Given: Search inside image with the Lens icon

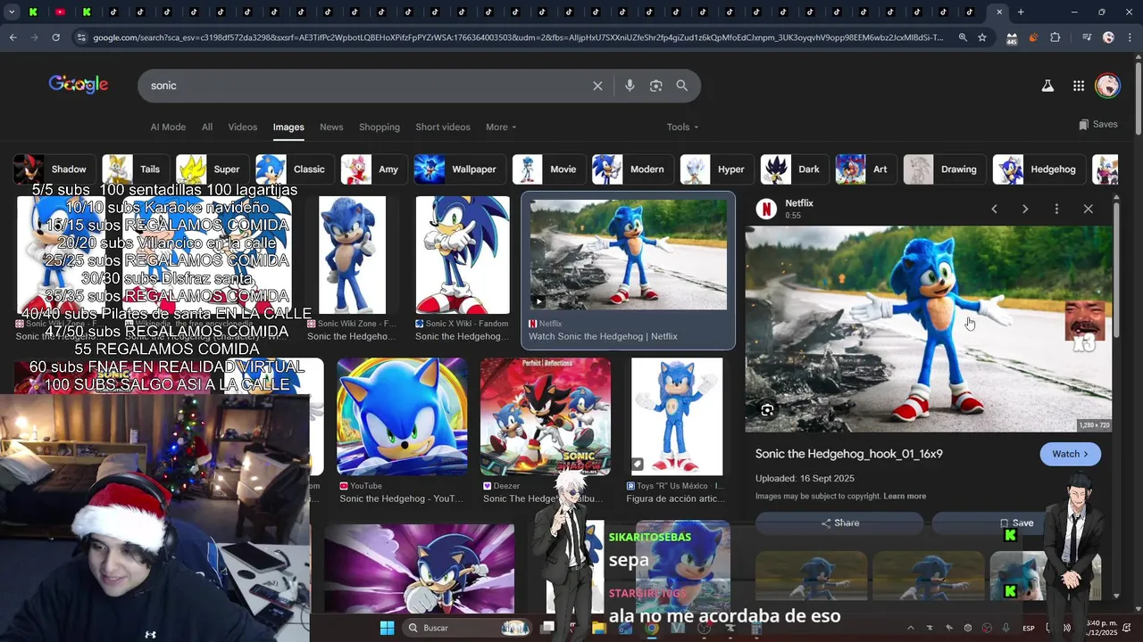Looking at the screenshot, I should point(767,410).
